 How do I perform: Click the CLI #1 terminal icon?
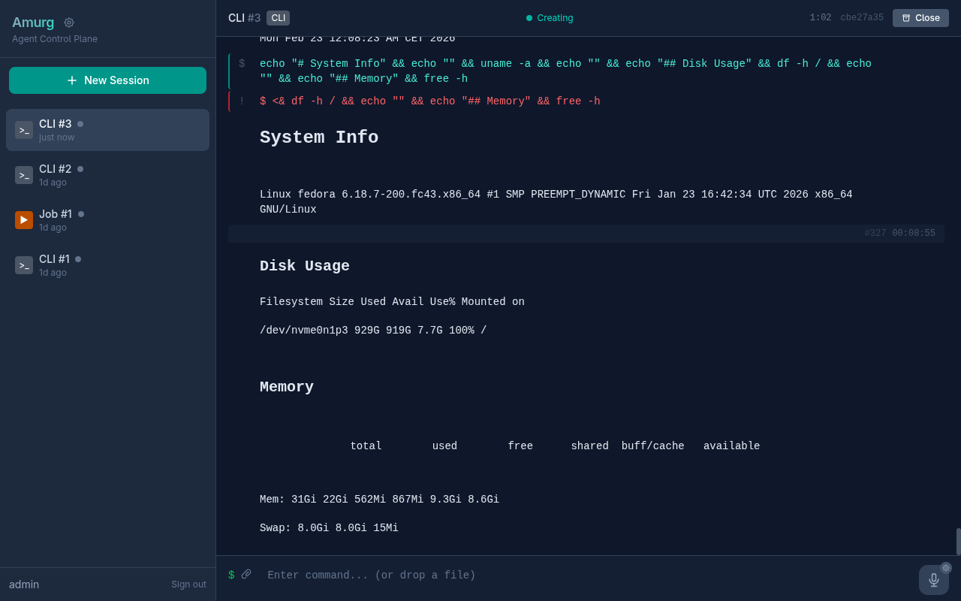(24, 265)
